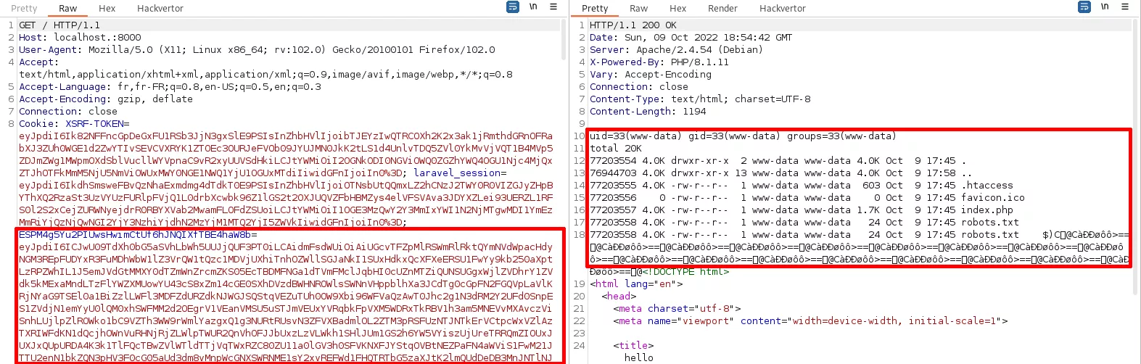The width and height of the screenshot is (1141, 364).
Task: Click the request 'Connection: close' line
Action: pos(68,112)
